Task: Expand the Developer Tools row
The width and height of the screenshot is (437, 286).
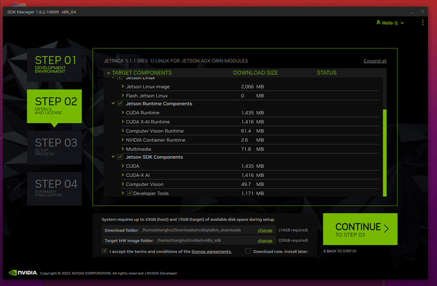Action: pyautogui.click(x=123, y=193)
